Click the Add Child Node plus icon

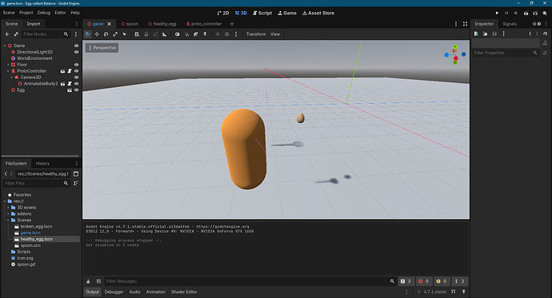6,34
